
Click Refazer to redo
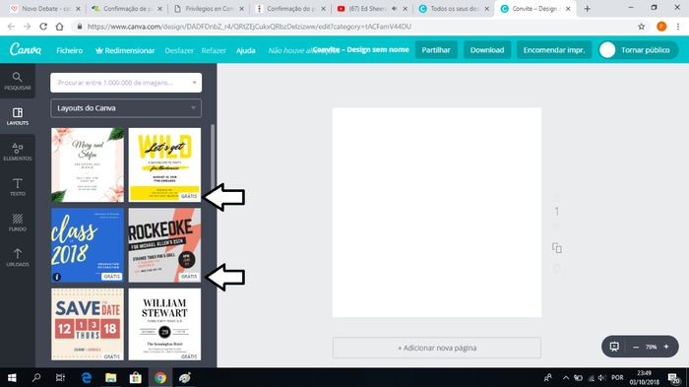[214, 50]
